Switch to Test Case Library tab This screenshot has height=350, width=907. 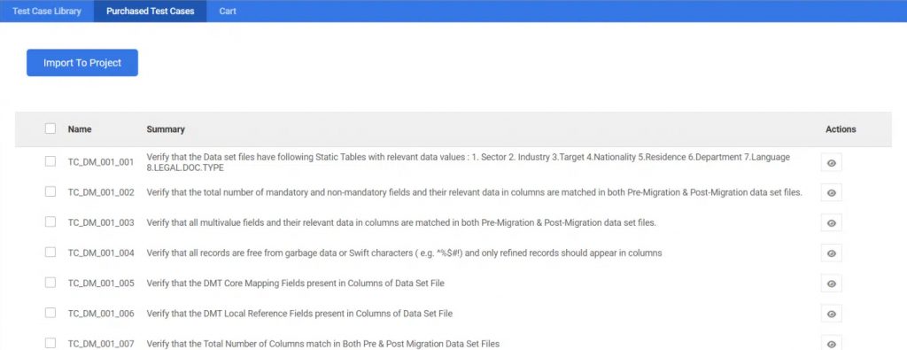click(x=47, y=11)
